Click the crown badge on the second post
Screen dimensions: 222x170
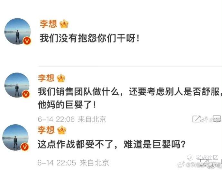(x=61, y=78)
